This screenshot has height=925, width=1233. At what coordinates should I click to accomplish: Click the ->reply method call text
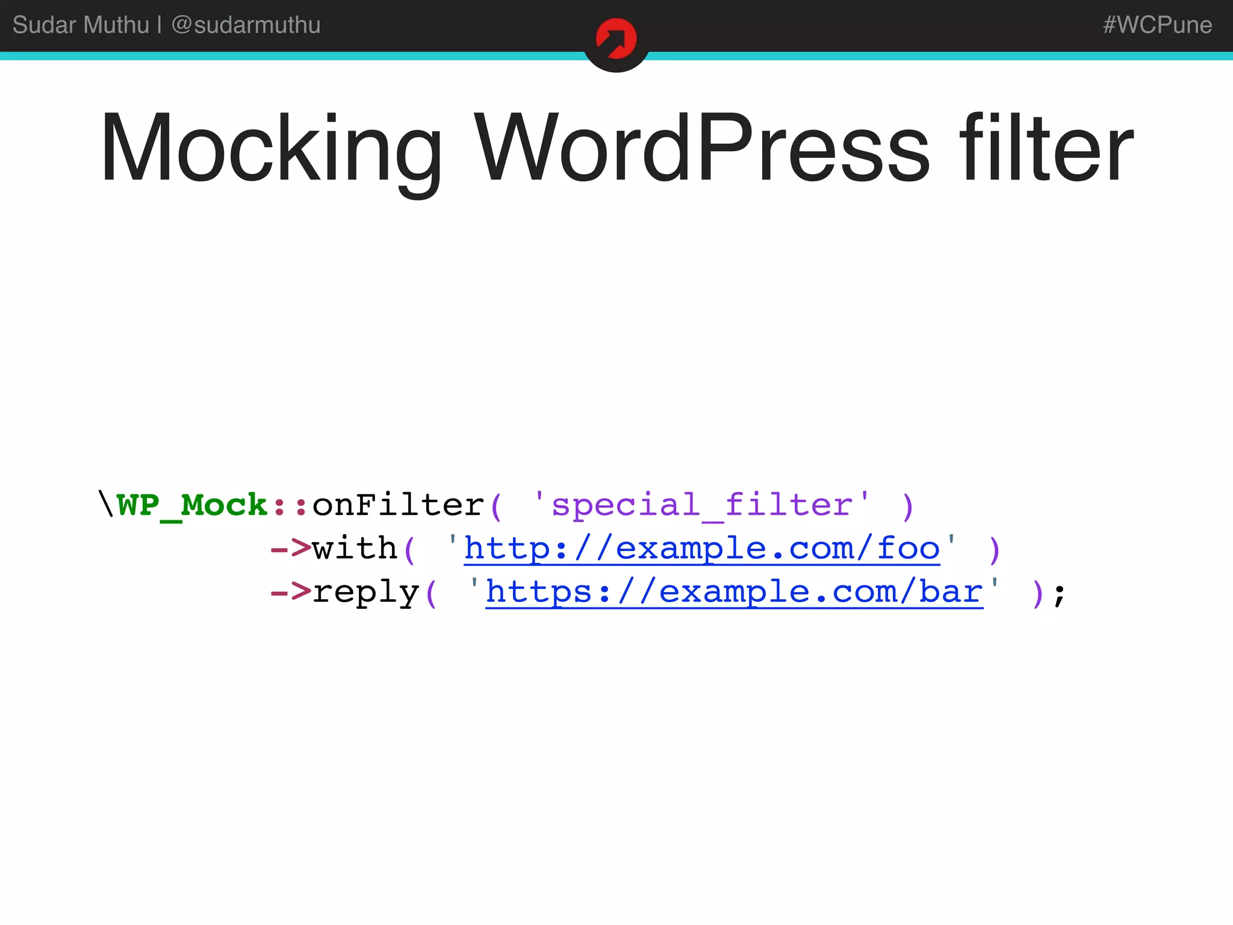tap(345, 593)
